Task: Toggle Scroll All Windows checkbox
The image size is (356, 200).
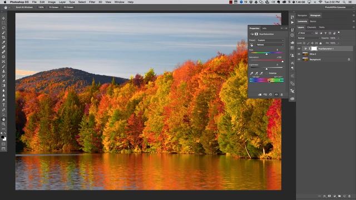Action: [x=14, y=7]
